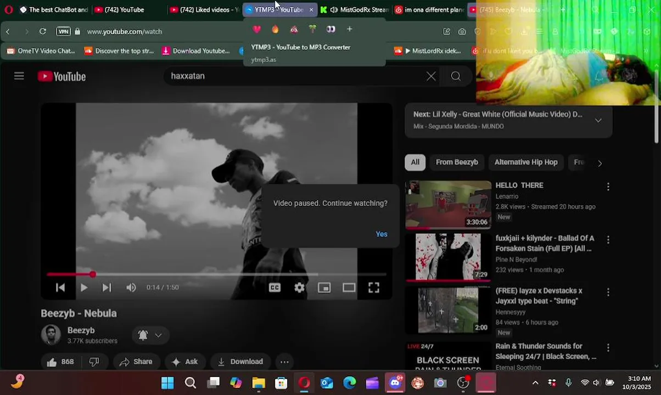Open options for 'String' type beat video
Screen dimensions: 661x395
coord(608,292)
